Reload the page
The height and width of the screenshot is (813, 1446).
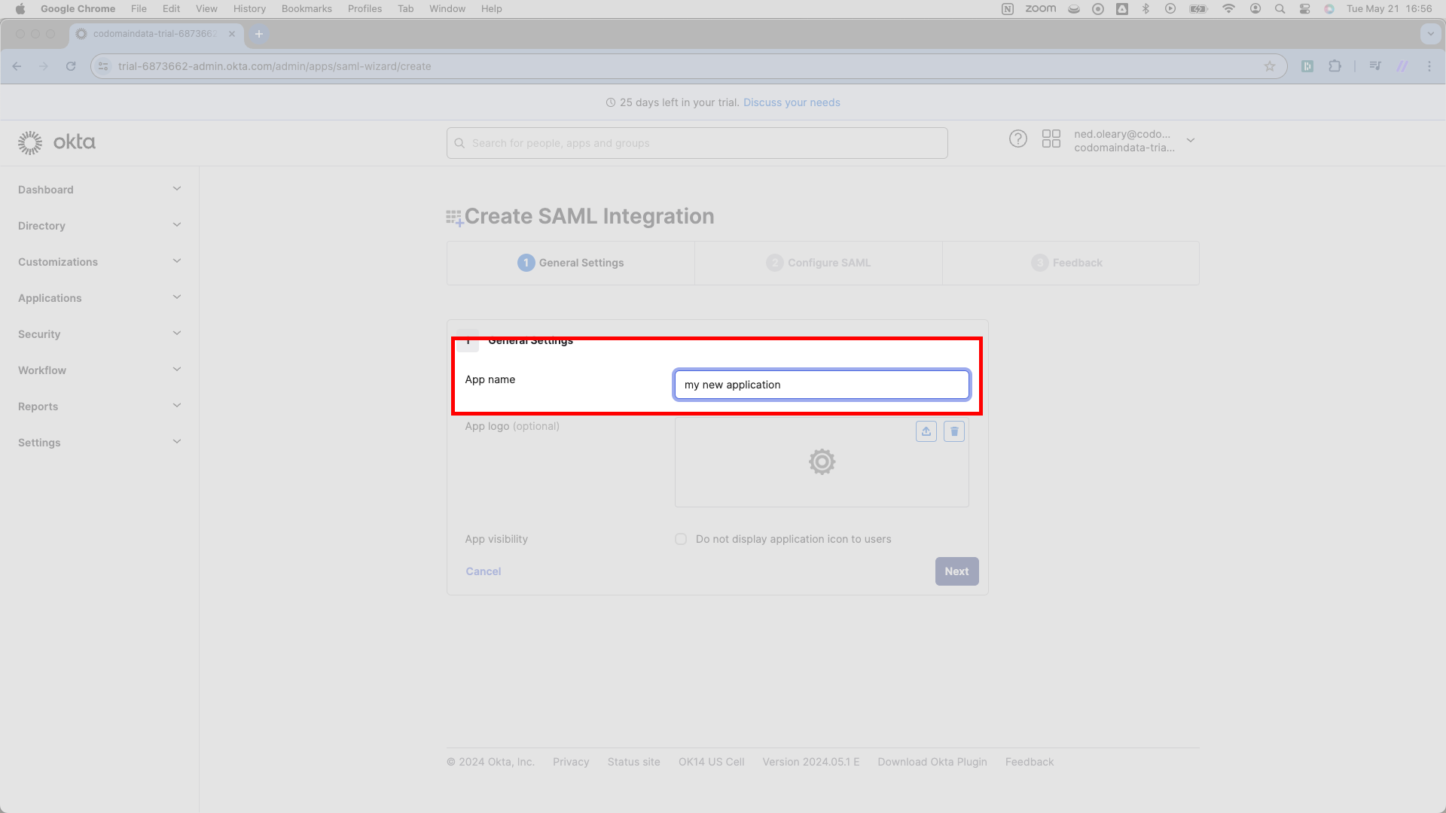coord(71,66)
